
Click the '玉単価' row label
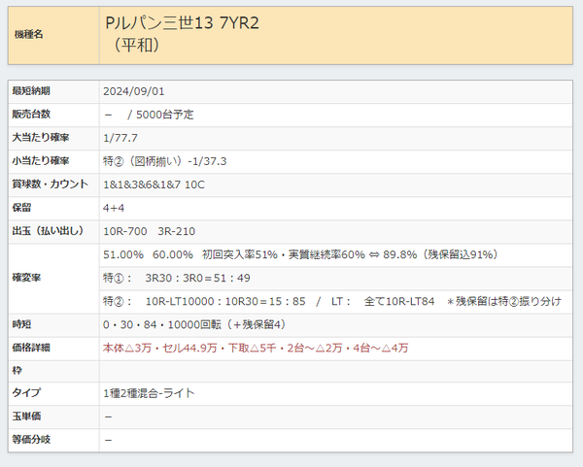[26, 417]
